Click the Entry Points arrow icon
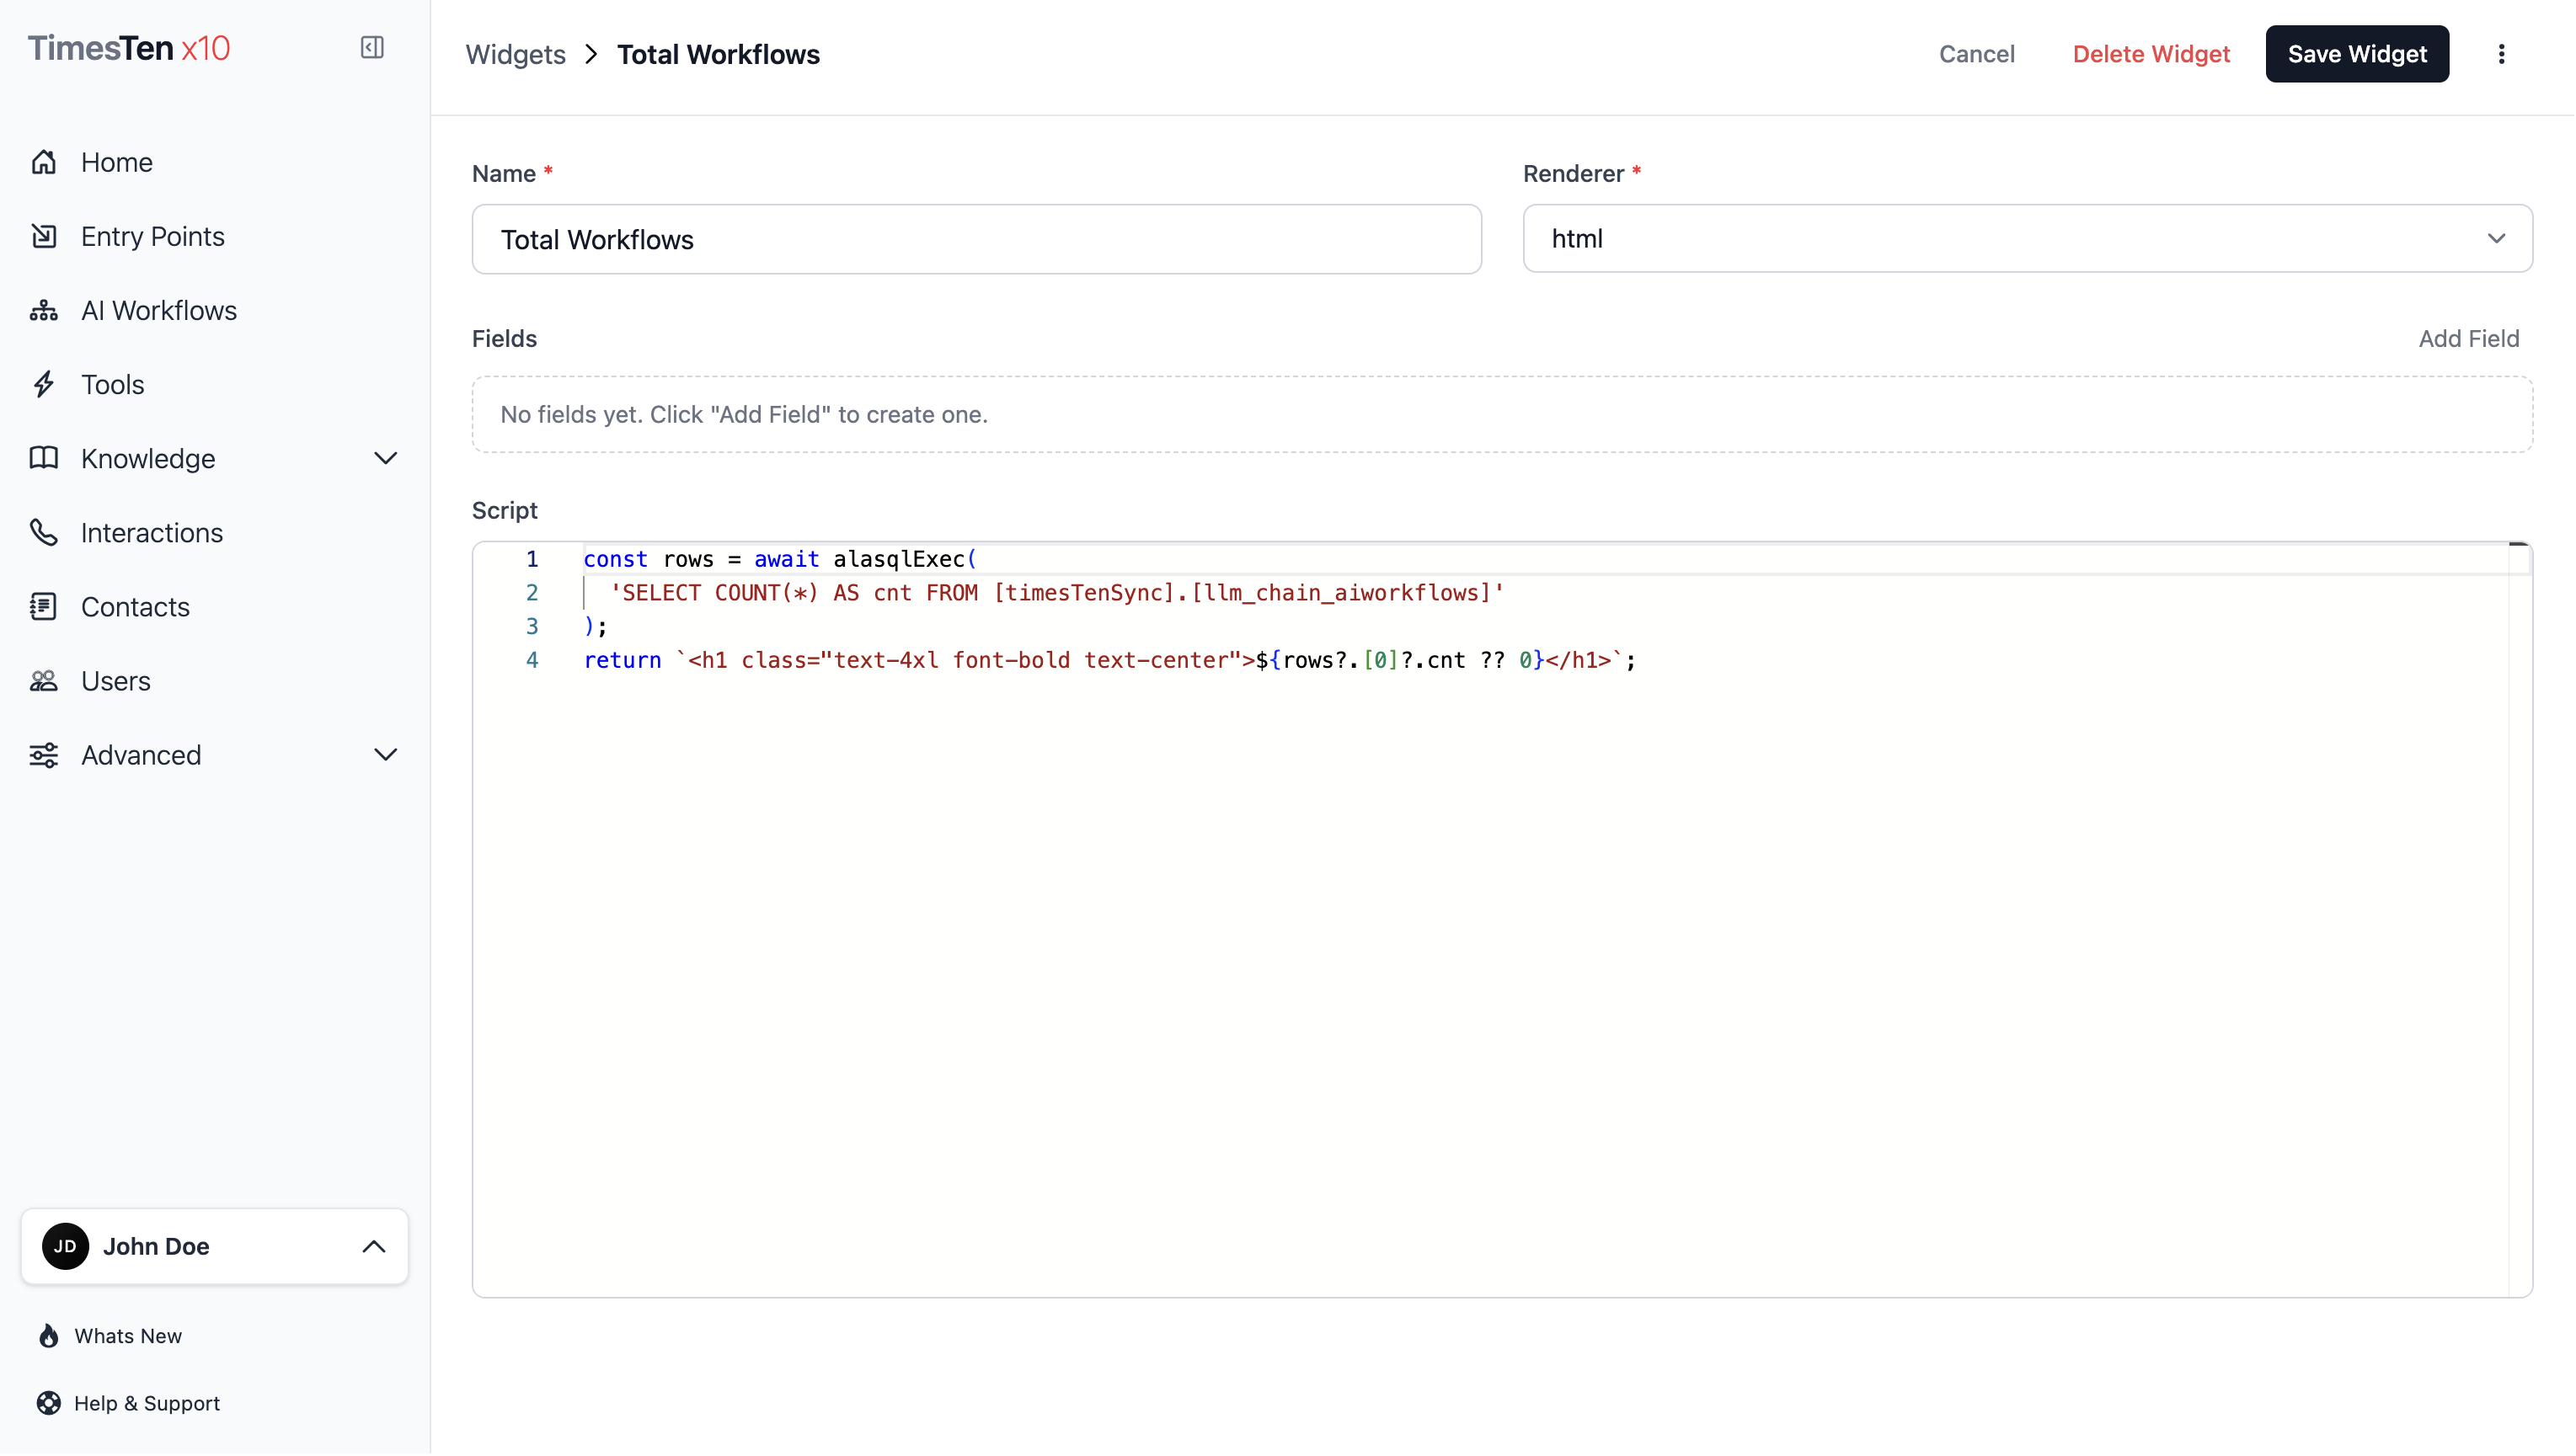Screen dimensions: 2576x1456 tap(44, 236)
